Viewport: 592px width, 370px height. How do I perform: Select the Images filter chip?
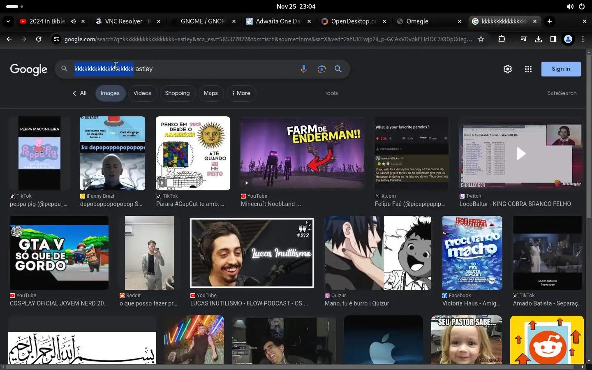click(110, 93)
